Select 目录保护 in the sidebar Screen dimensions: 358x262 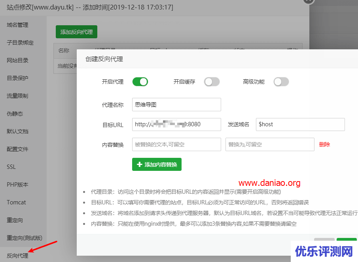(x=17, y=78)
